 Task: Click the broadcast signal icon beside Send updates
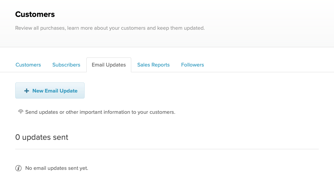pyautogui.click(x=21, y=111)
